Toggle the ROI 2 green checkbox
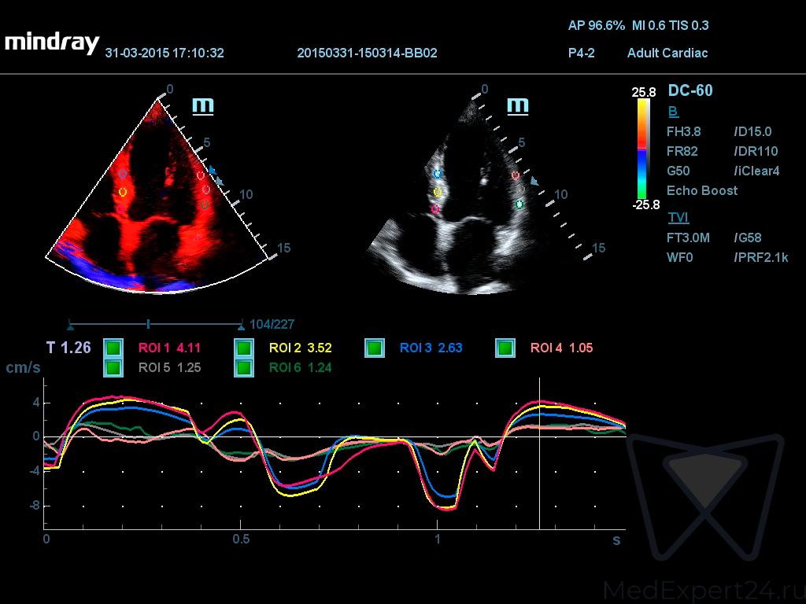Image resolution: width=806 pixels, height=604 pixels. click(x=244, y=348)
